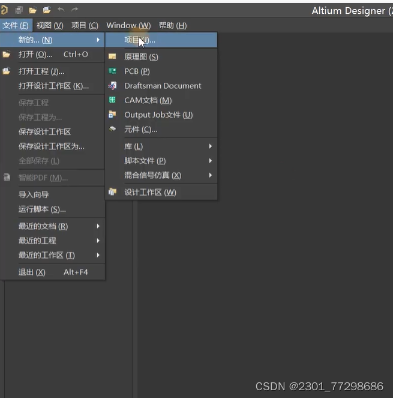393x398 pixels.
Task: Click the component chip icon beside 元件
Action: pos(112,129)
